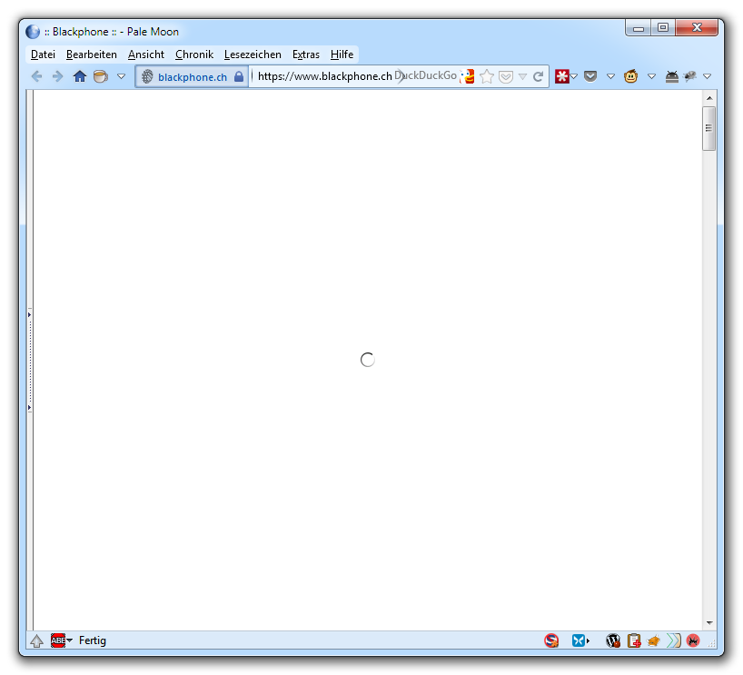Bookmark this page with the star icon
Viewport: 743px width, 675px height.
[x=487, y=76]
